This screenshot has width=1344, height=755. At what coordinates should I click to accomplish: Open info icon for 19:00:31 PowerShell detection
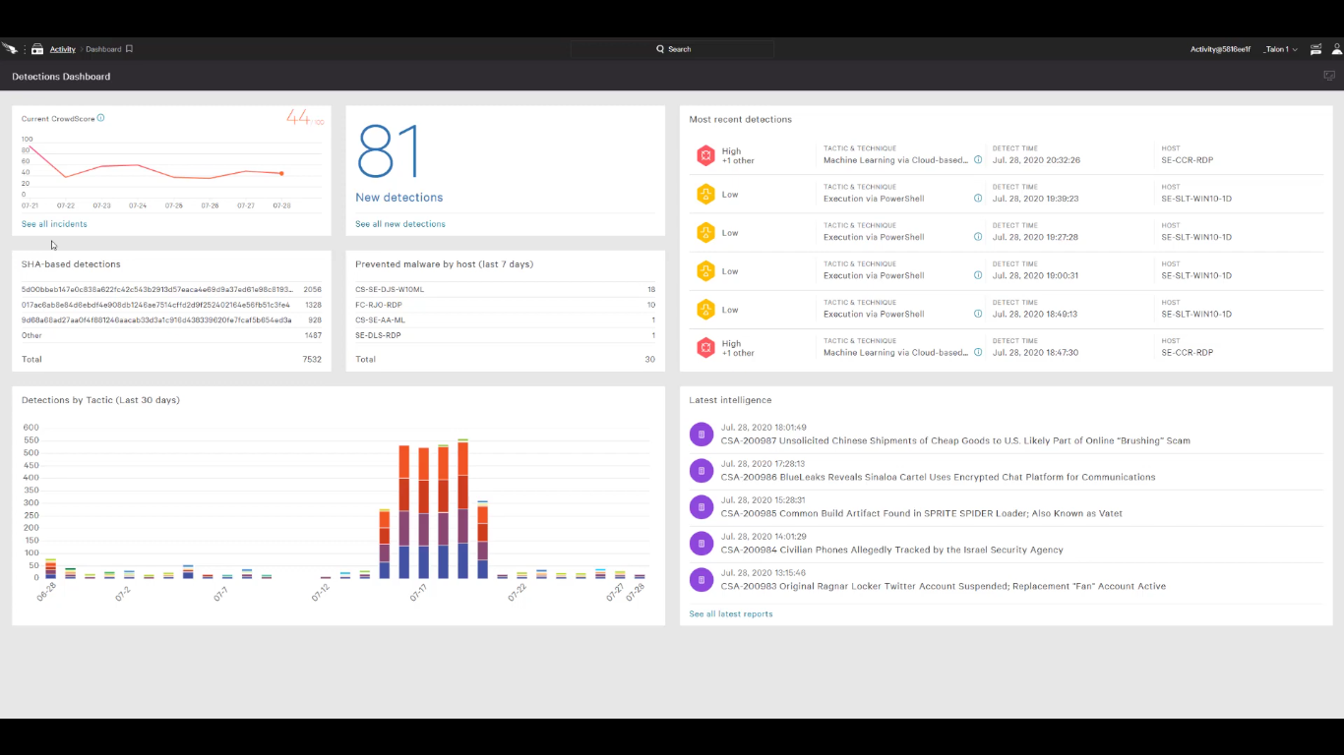(x=978, y=275)
